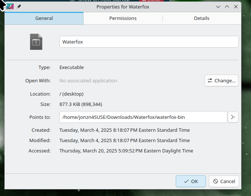The height and width of the screenshot is (196, 251).
Task: Click the 'Type:' label
Action: tap(45, 68)
